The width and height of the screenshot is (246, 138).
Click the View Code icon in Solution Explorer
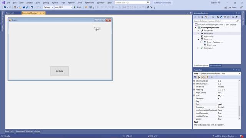click(x=233, y=17)
